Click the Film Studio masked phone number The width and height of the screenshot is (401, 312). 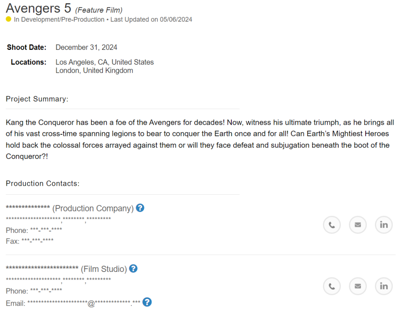pos(46,290)
